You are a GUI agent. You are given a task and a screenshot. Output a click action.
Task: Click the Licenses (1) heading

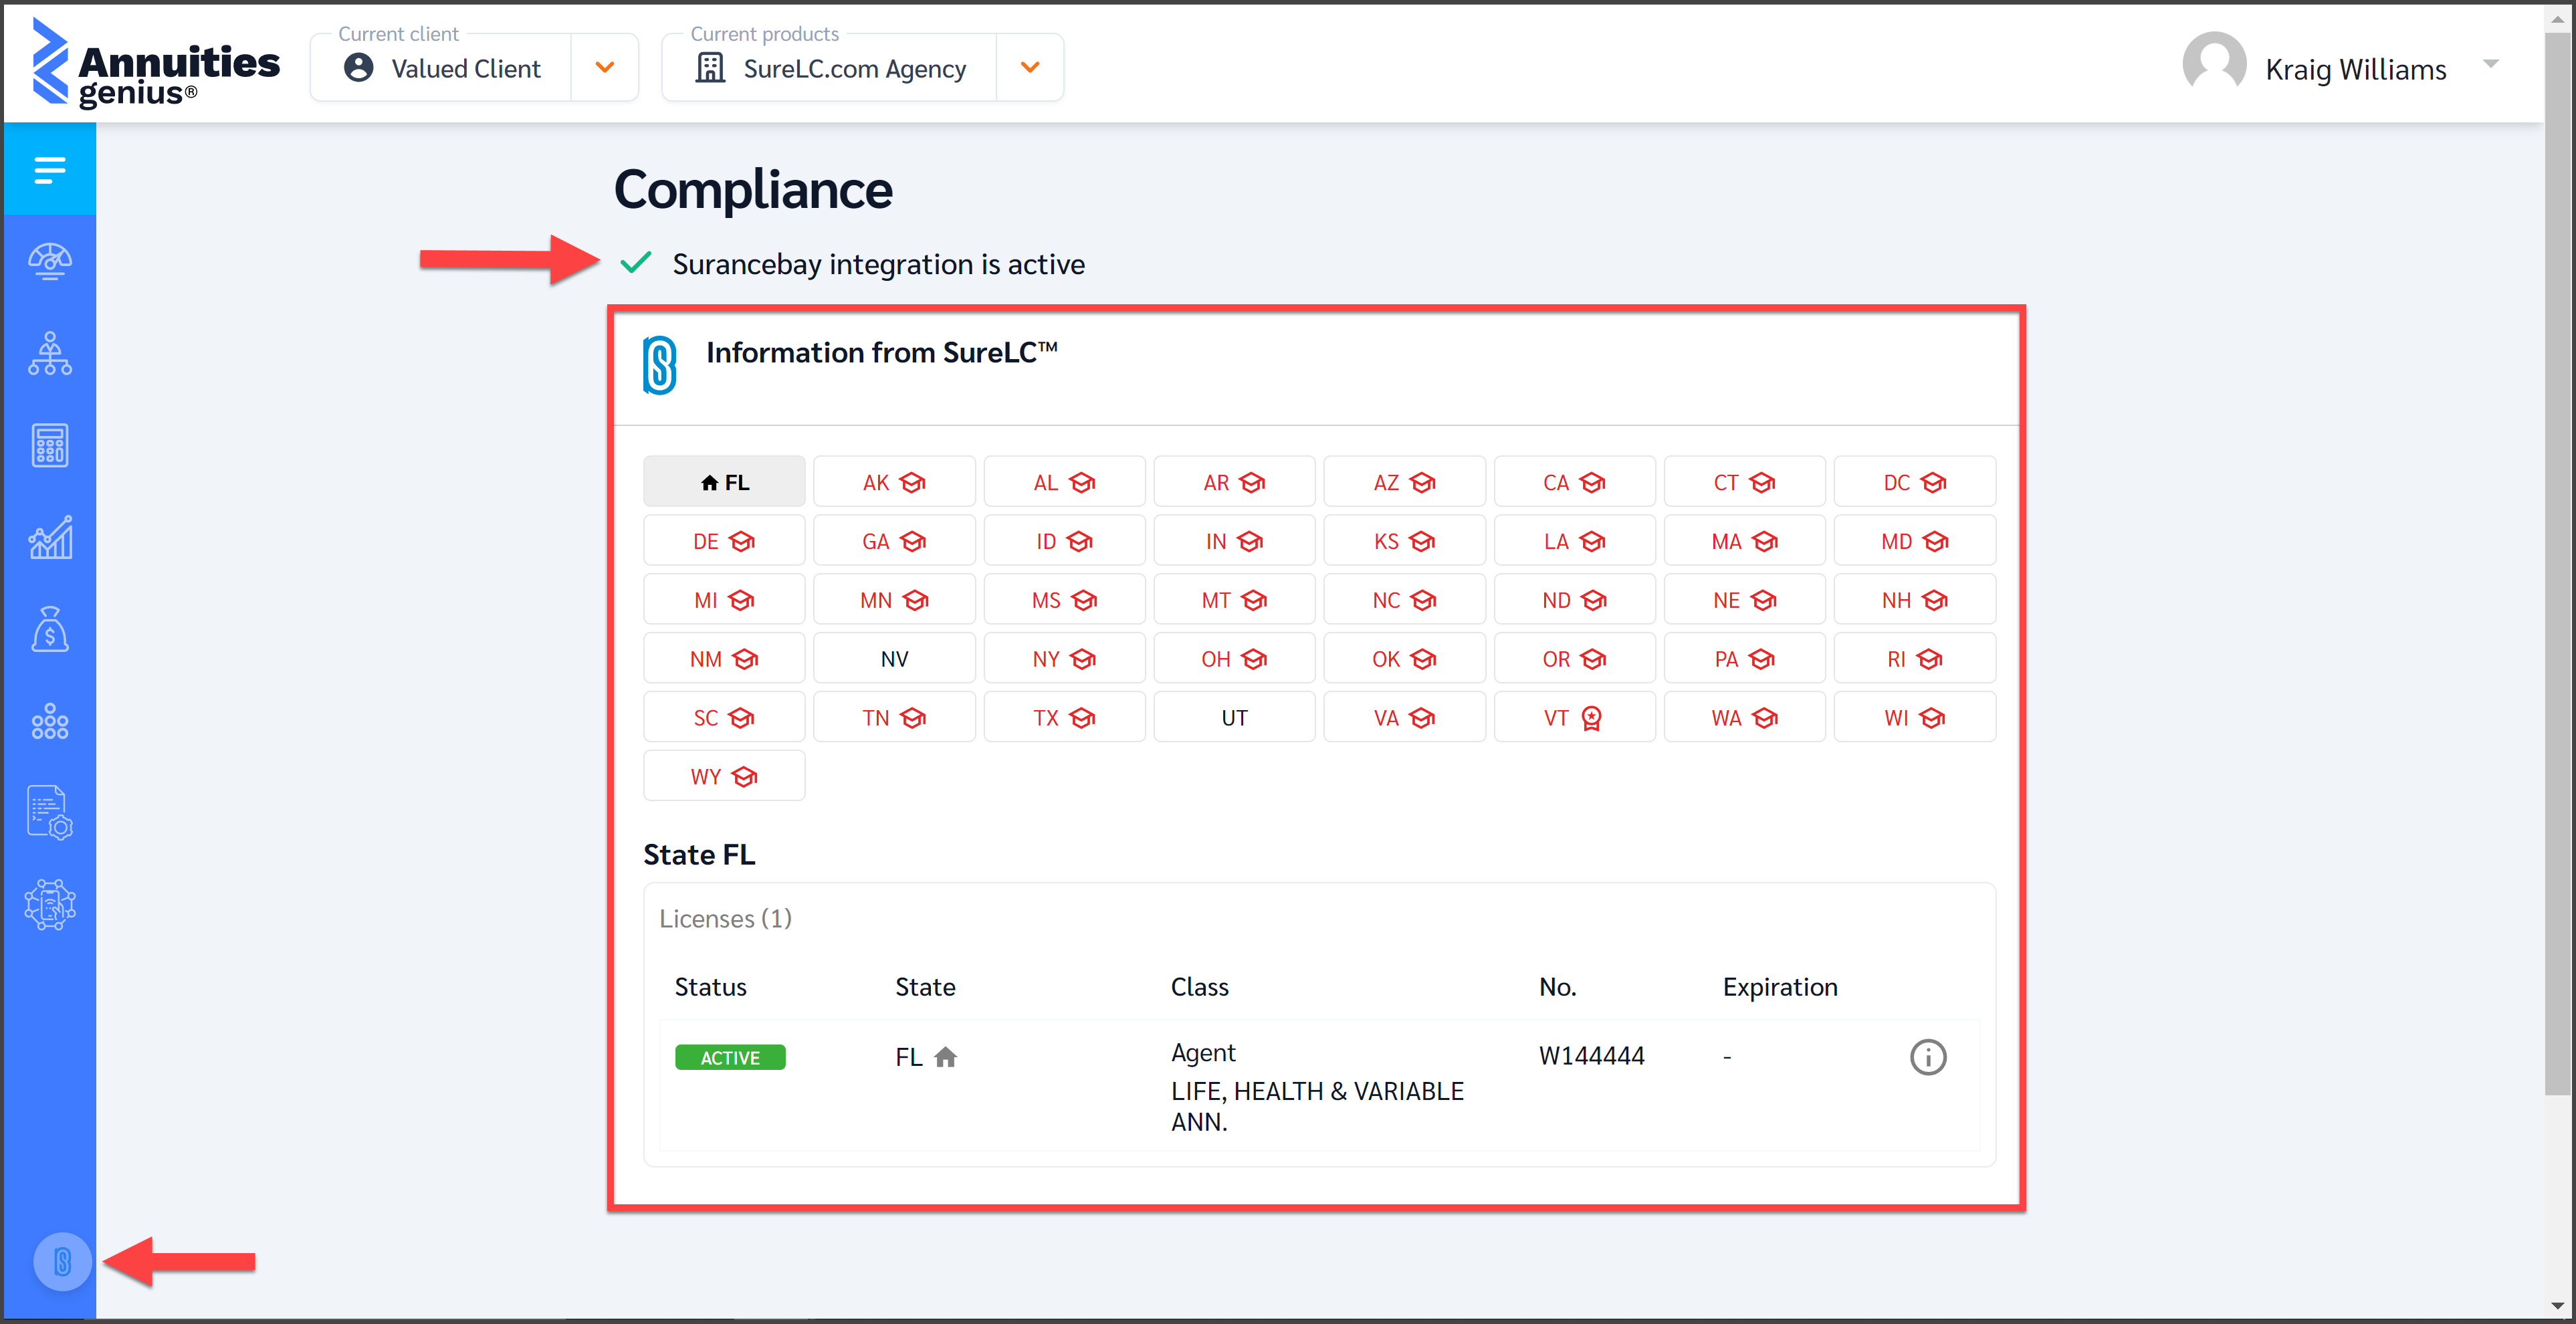pyautogui.click(x=725, y=918)
